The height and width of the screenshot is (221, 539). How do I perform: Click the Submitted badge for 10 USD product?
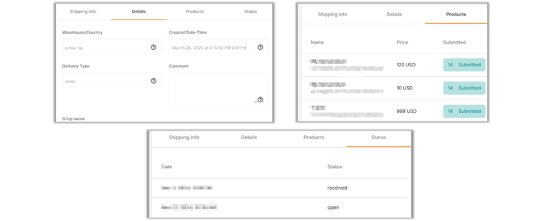point(464,88)
